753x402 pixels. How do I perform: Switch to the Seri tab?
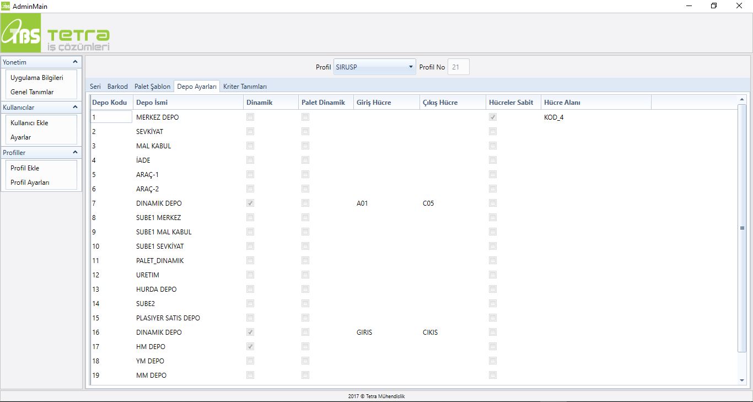click(95, 87)
